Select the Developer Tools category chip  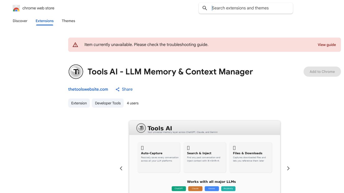point(108,103)
